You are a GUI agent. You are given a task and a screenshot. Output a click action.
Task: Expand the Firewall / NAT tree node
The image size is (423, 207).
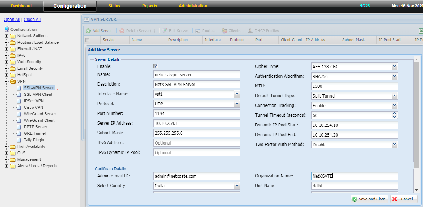click(6, 49)
